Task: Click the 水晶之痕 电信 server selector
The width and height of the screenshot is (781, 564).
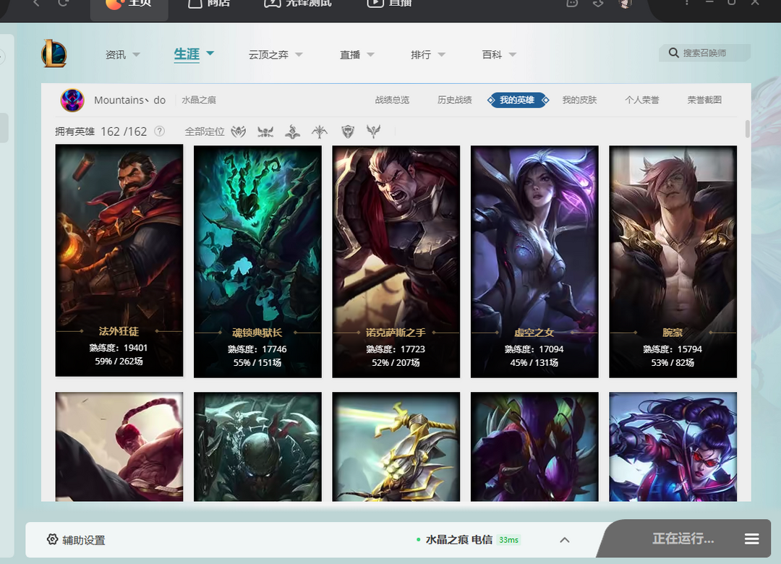Action: point(458,539)
